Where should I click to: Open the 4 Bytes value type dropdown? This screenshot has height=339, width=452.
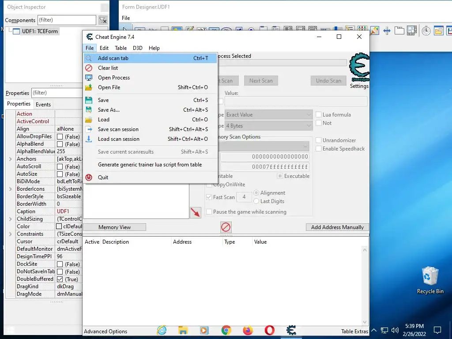268,126
